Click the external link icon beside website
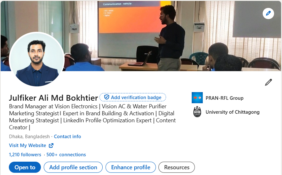 (51, 145)
